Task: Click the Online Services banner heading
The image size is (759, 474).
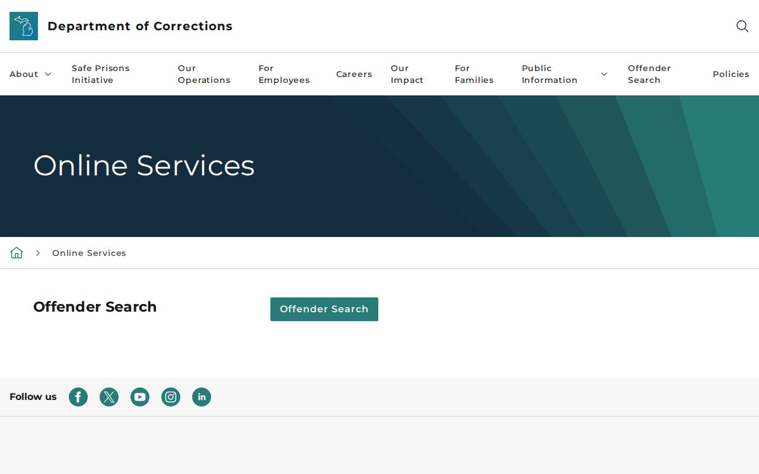Action: [x=144, y=165]
